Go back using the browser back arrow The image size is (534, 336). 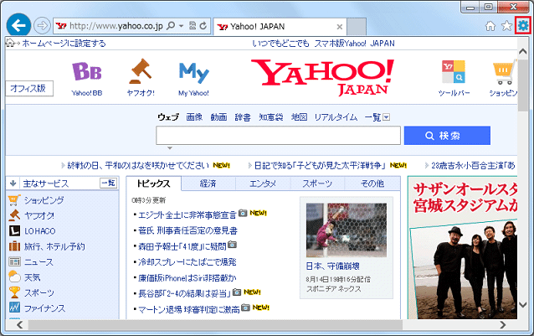pos(18,25)
